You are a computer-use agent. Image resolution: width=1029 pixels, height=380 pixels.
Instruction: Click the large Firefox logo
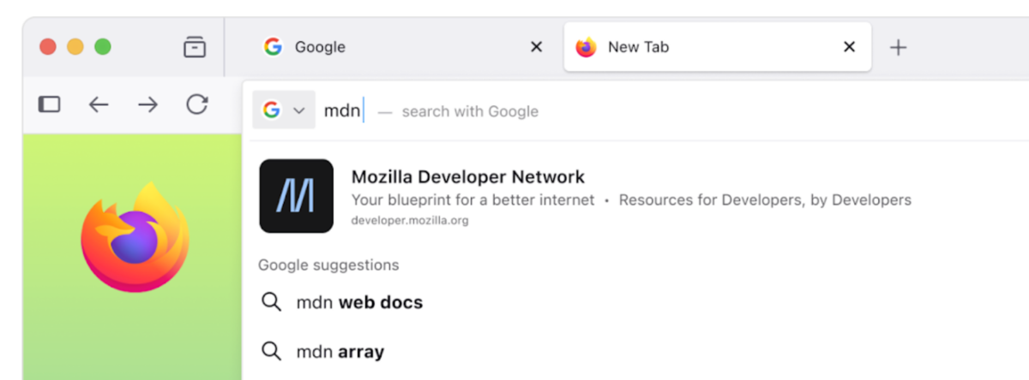click(135, 237)
